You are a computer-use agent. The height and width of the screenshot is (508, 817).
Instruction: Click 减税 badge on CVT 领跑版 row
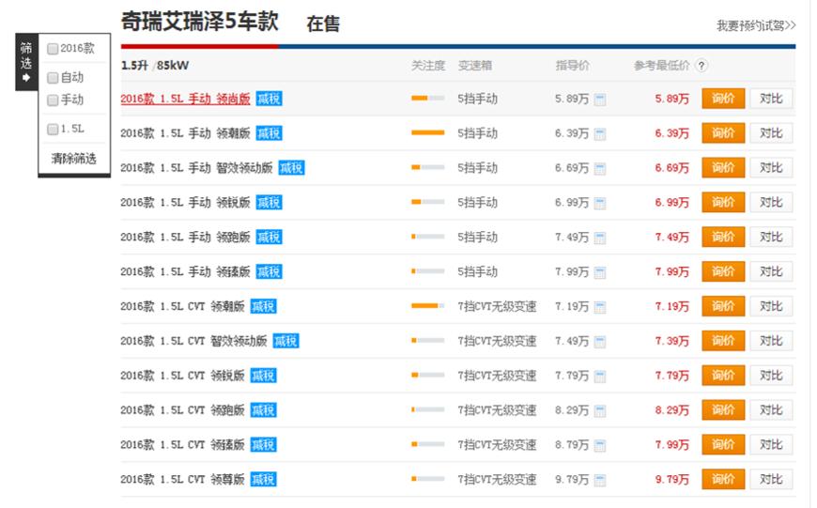[x=263, y=410]
